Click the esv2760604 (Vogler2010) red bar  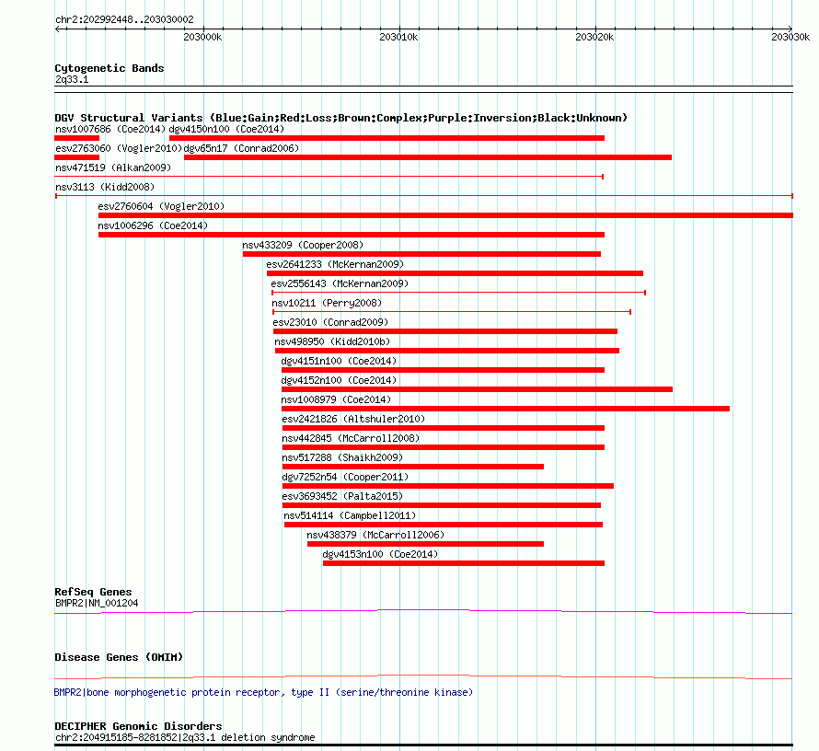coord(445,215)
